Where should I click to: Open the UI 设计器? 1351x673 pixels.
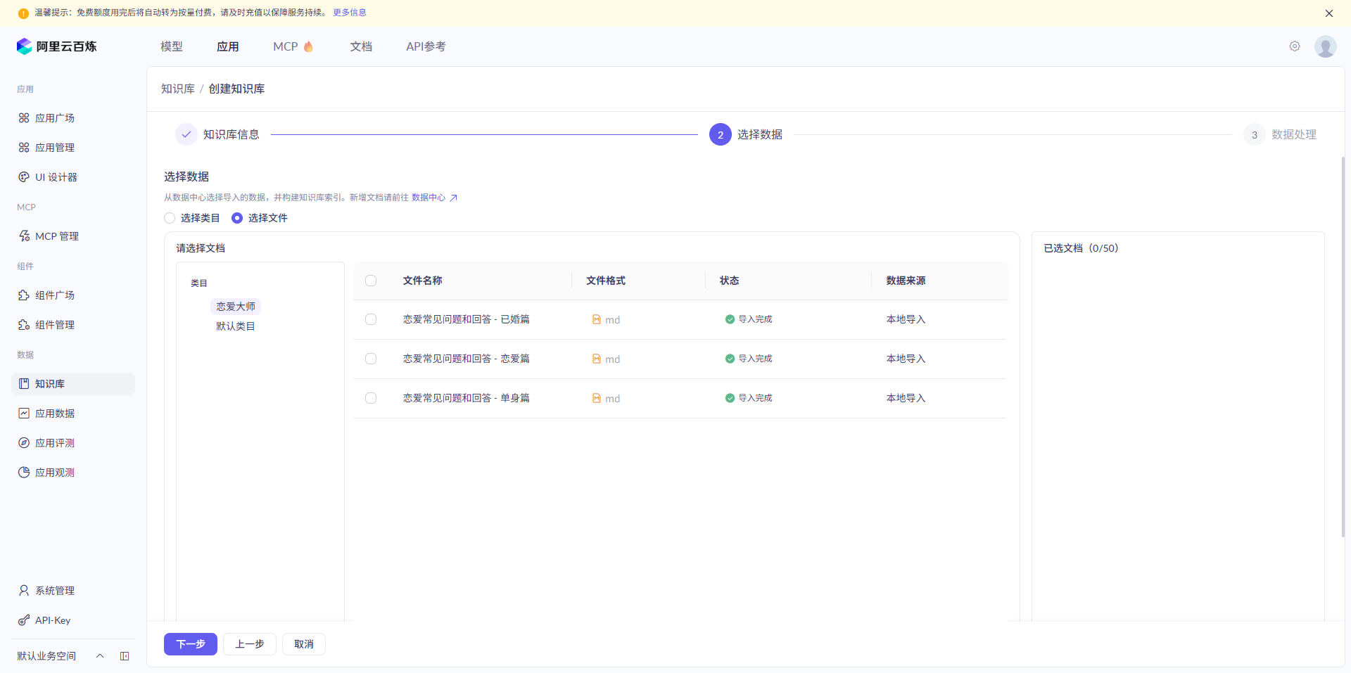[56, 177]
